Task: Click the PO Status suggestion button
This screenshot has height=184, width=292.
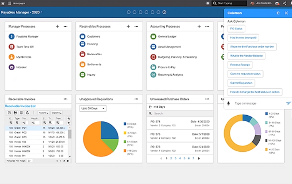Action: (236, 29)
